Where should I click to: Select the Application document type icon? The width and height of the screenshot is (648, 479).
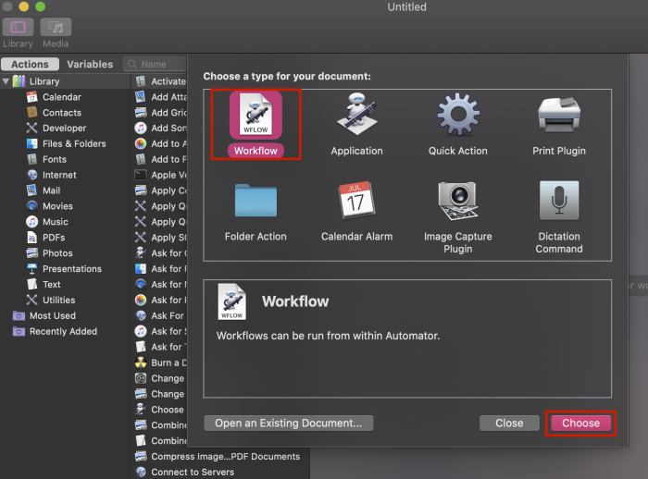tap(356, 115)
